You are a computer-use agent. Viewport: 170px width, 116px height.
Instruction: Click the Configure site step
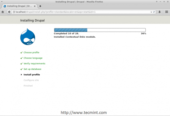[x=31, y=80]
